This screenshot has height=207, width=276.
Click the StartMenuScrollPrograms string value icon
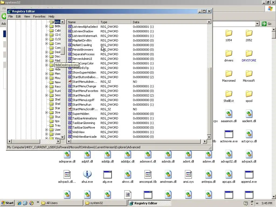tap(70, 109)
